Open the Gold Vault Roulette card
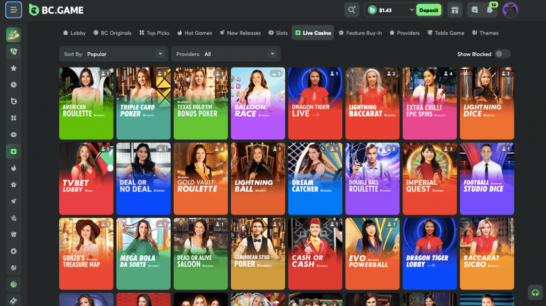 pyautogui.click(x=200, y=179)
